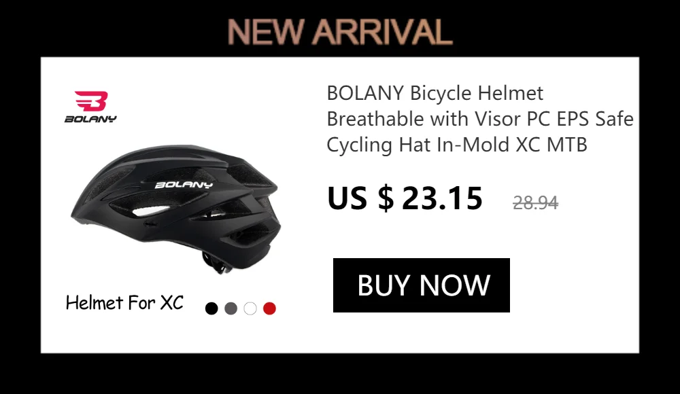
Task: Click the red BOLANY B logo
Action: tap(91, 101)
